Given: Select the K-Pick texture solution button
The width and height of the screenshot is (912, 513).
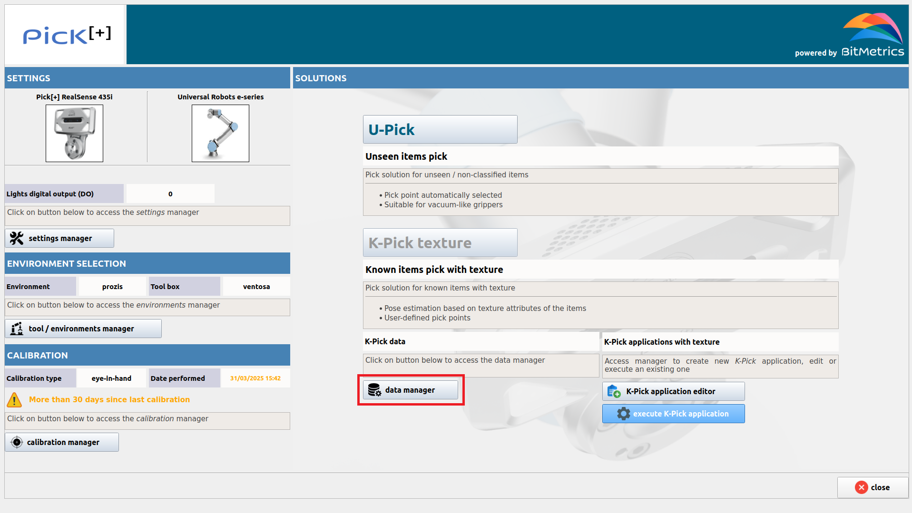Looking at the screenshot, I should 440,242.
